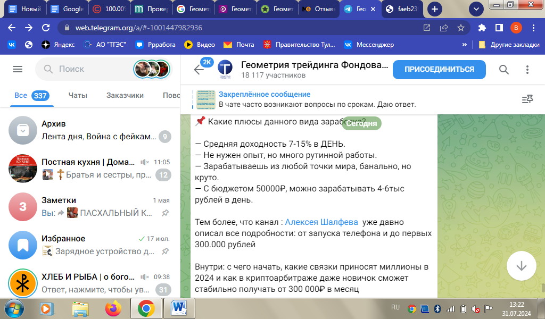Select the Заказчики folder tab
The image size is (545, 319).
[x=125, y=96]
